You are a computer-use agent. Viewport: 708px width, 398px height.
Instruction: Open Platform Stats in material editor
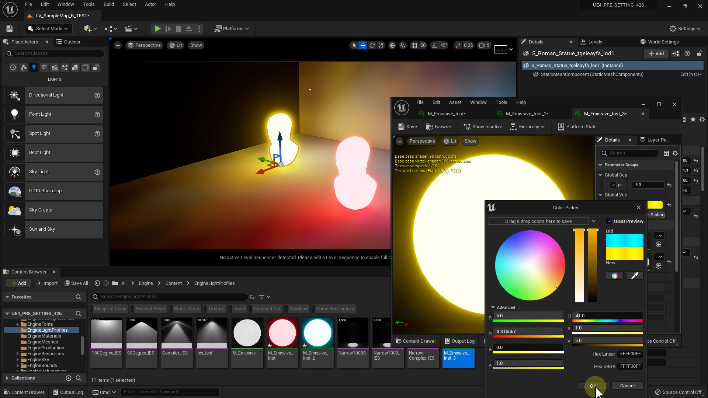tap(577, 126)
